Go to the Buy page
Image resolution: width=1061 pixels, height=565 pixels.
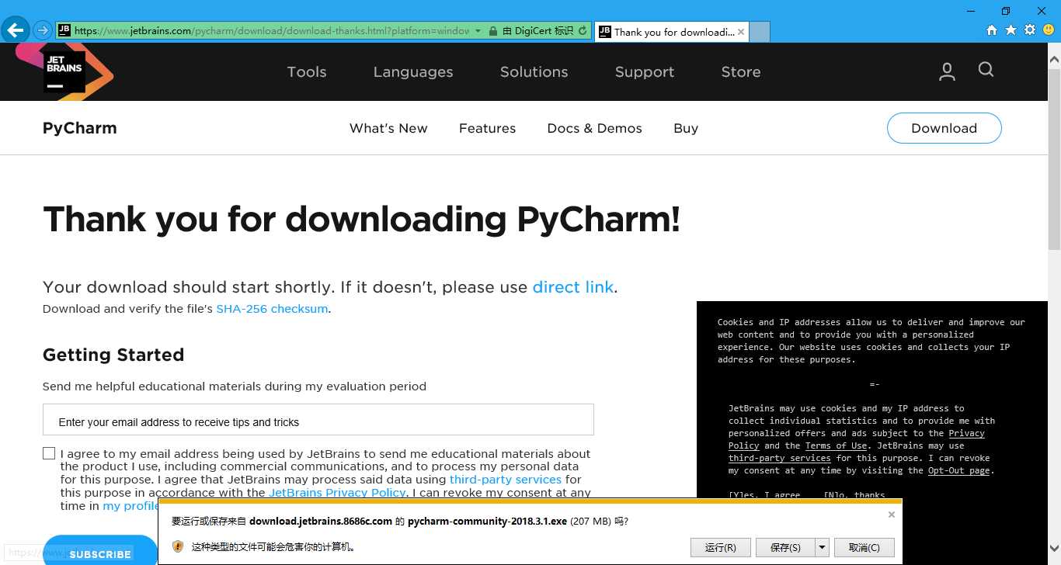[686, 128]
